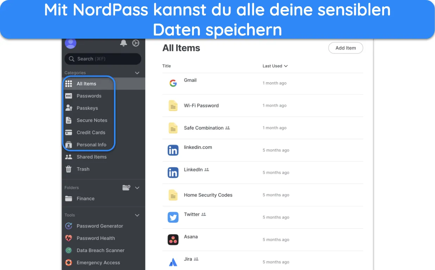
Task: Open the notifications bell
Action: click(x=124, y=43)
